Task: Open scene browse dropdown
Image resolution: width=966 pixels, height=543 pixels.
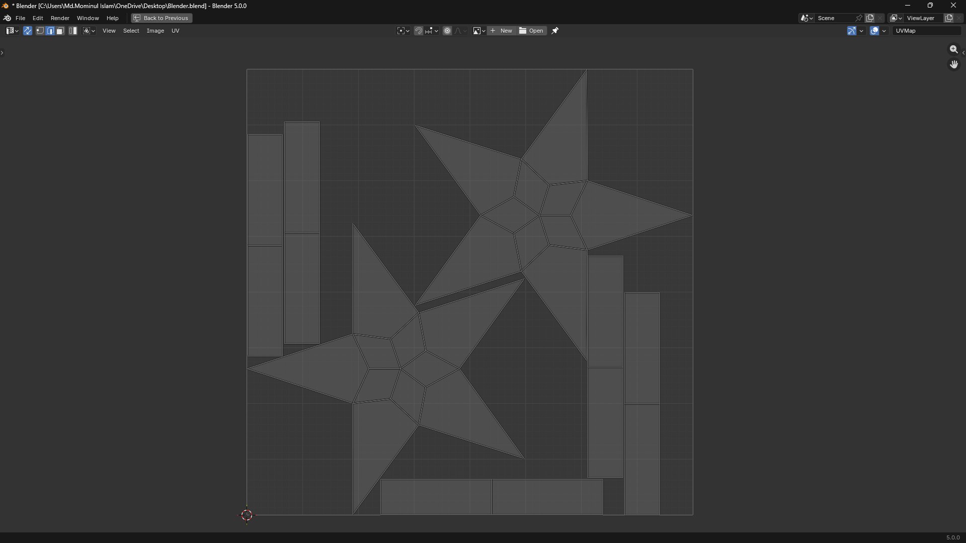Action: click(807, 18)
